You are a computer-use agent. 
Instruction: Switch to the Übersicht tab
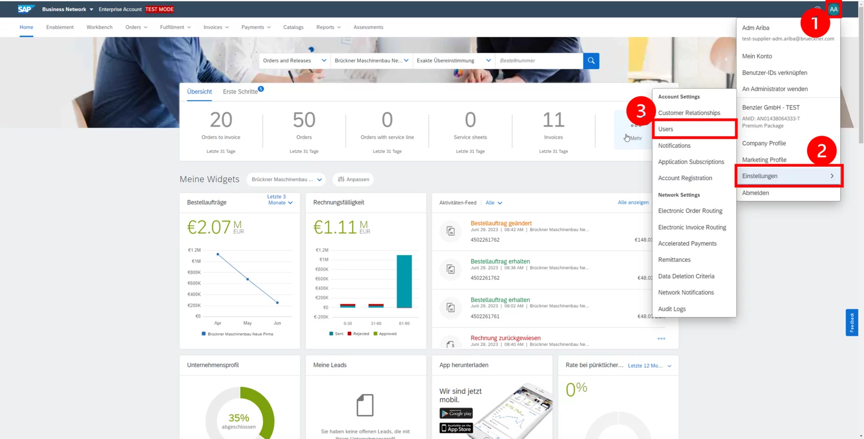pyautogui.click(x=199, y=91)
